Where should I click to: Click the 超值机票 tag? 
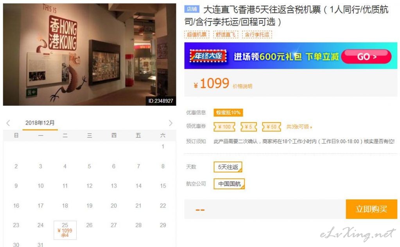[197, 34]
